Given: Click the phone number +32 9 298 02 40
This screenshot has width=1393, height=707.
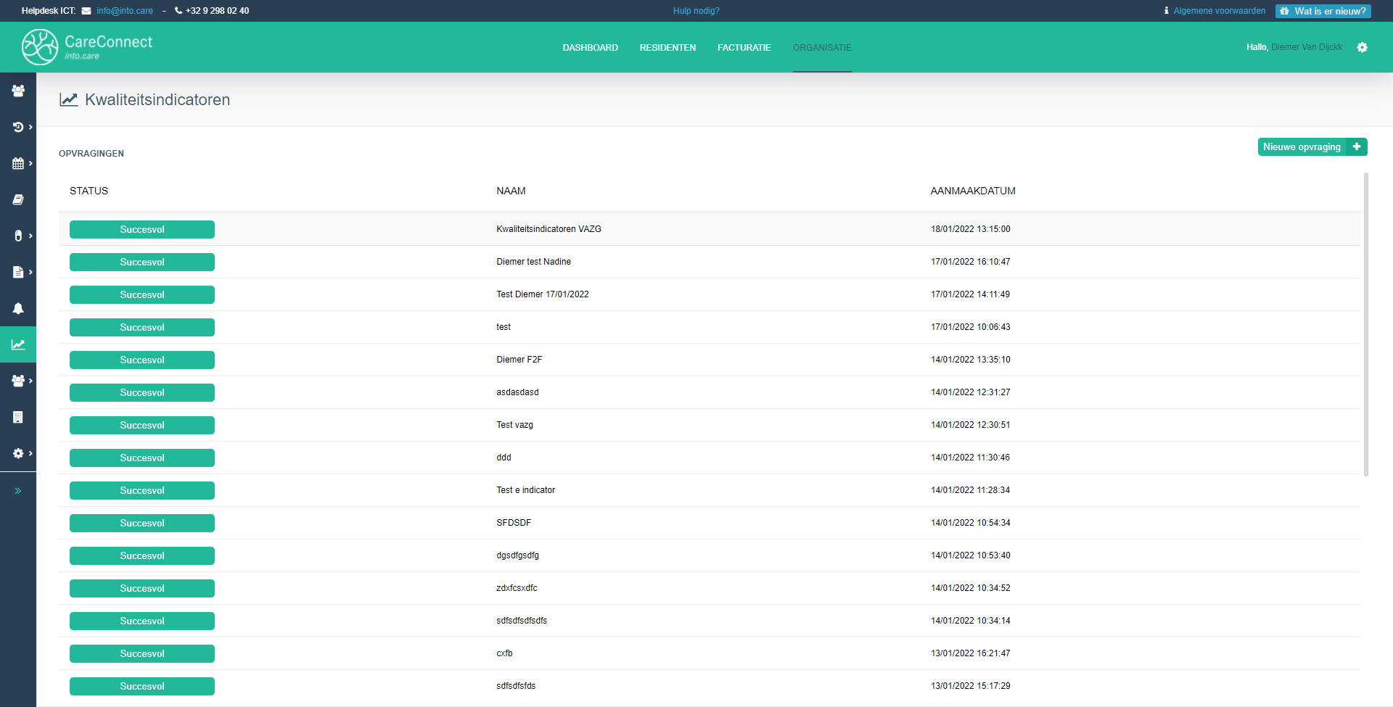Looking at the screenshot, I should click(217, 11).
